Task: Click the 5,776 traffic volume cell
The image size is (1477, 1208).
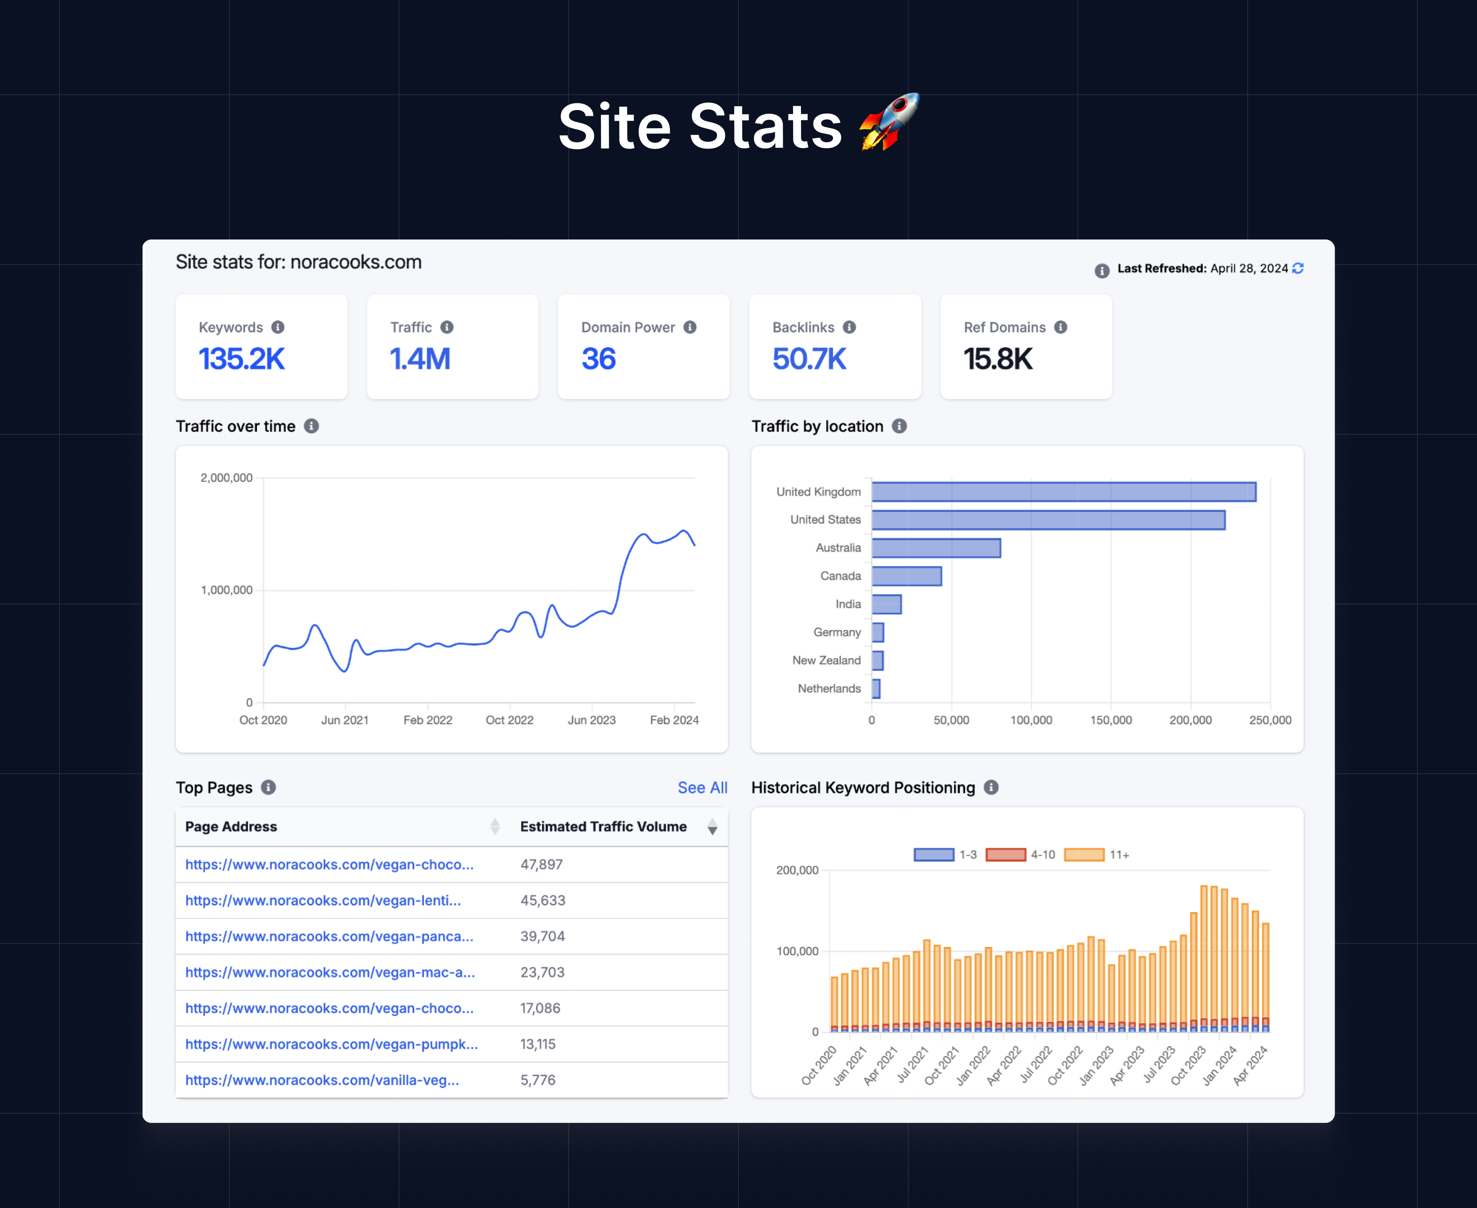Action: (x=538, y=1080)
